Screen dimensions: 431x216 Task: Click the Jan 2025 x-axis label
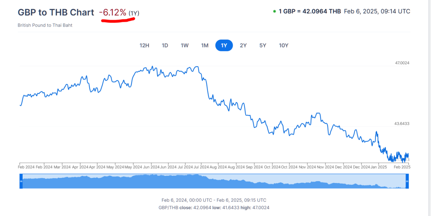(x=379, y=167)
